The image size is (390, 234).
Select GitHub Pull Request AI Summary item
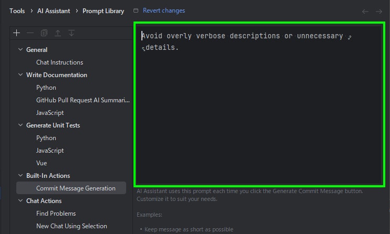(x=83, y=100)
